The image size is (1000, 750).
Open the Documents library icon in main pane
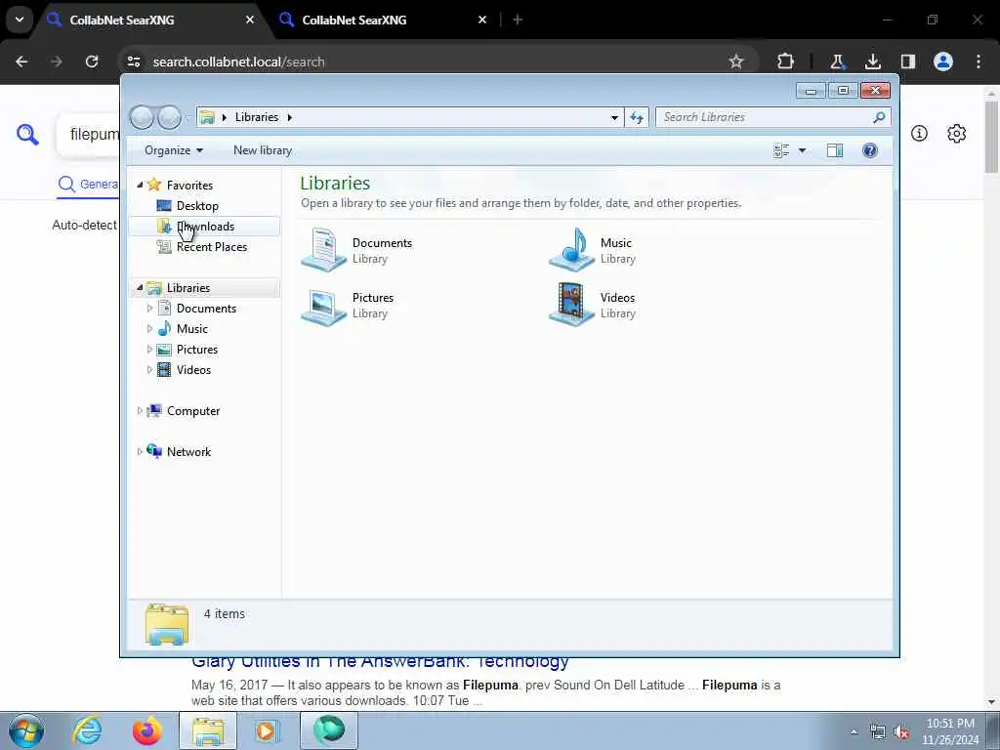[324, 250]
